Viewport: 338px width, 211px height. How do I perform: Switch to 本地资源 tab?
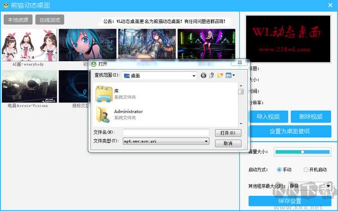pyautogui.click(x=18, y=20)
